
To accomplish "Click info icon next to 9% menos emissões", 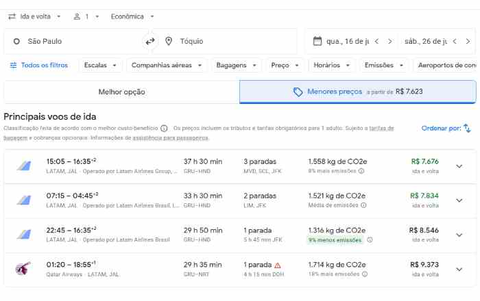I will [x=370, y=240].
